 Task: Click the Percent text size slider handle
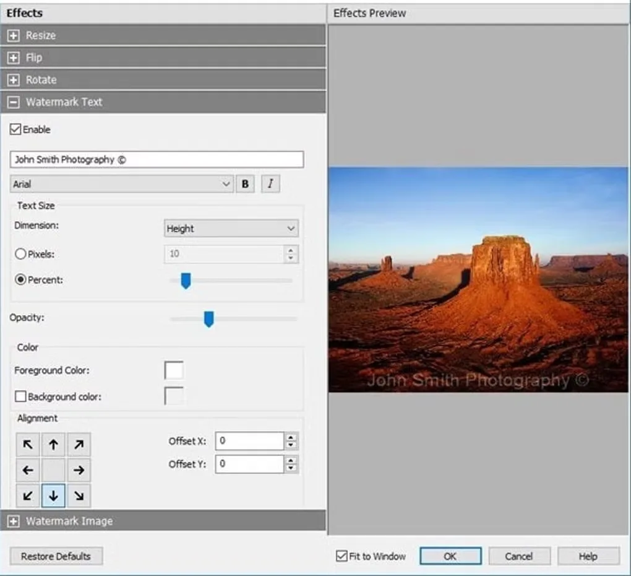coord(186,281)
